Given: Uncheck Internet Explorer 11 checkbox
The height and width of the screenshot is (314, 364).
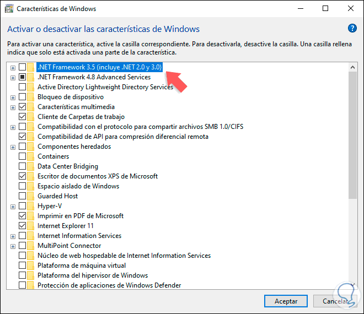Looking at the screenshot, I should (x=22, y=226).
